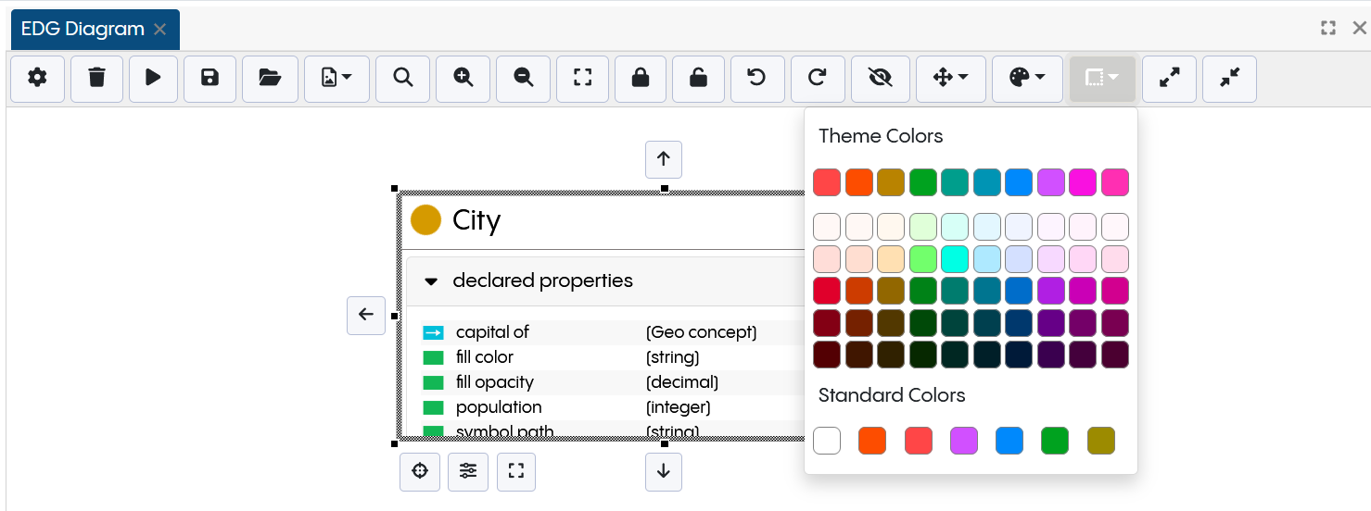Click the crosshair center icon below node
Viewport: 1371px width, 511px height.
coord(420,471)
